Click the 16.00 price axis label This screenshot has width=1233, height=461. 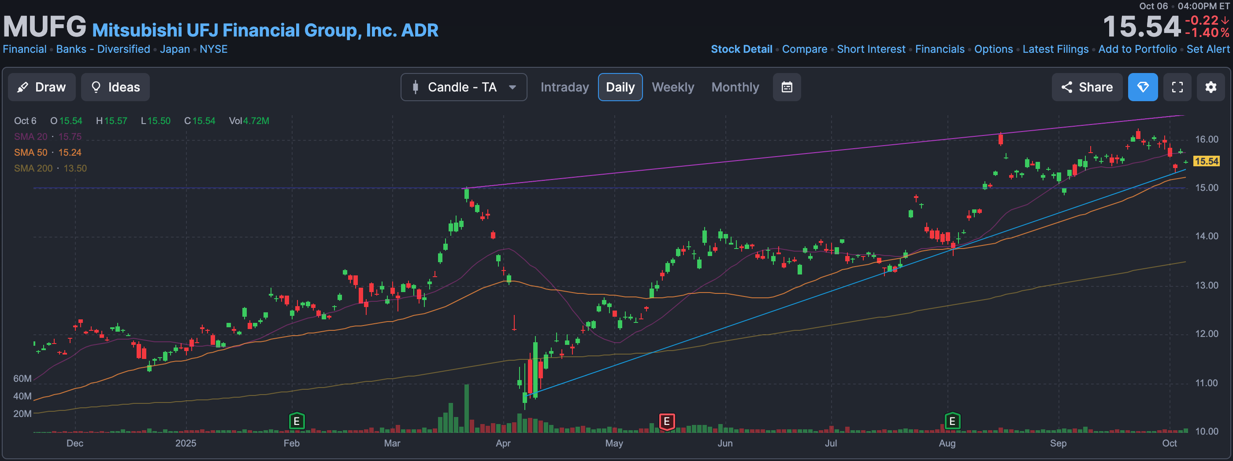[x=1207, y=139]
